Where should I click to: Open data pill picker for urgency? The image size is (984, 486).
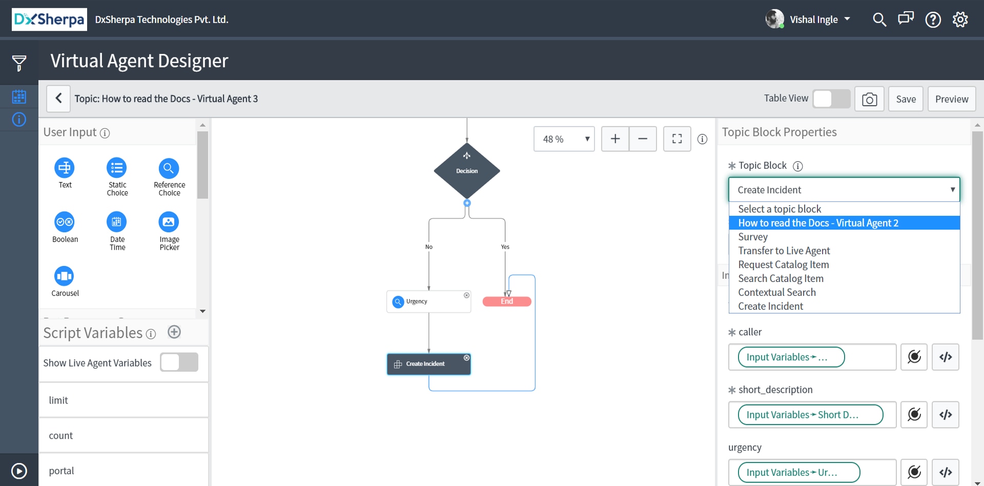pyautogui.click(x=914, y=472)
